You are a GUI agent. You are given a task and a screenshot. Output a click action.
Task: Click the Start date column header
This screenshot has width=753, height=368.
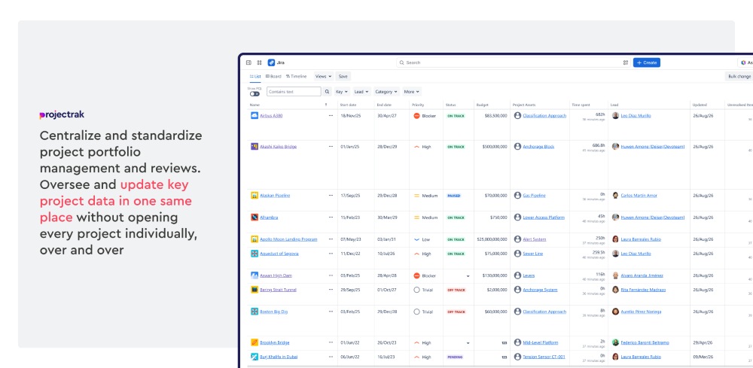[348, 105]
